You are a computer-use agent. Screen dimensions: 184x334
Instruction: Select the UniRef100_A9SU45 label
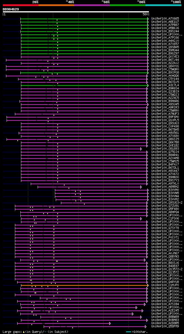(165, 104)
